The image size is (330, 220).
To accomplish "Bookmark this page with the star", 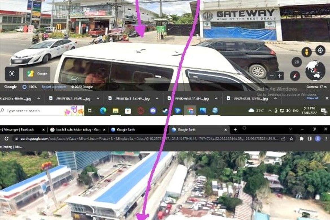I will pos(291,138).
